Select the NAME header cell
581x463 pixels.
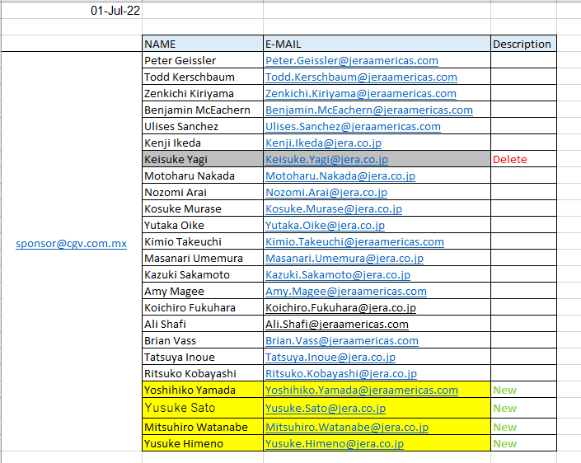click(x=203, y=44)
